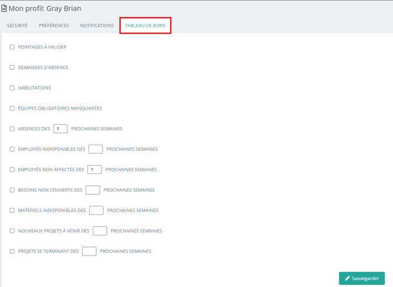Select the Besoins non couverts weeks field
Screen dimensions: 393x287
click(93, 190)
